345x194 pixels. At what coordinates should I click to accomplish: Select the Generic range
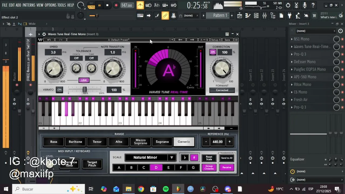click(184, 142)
